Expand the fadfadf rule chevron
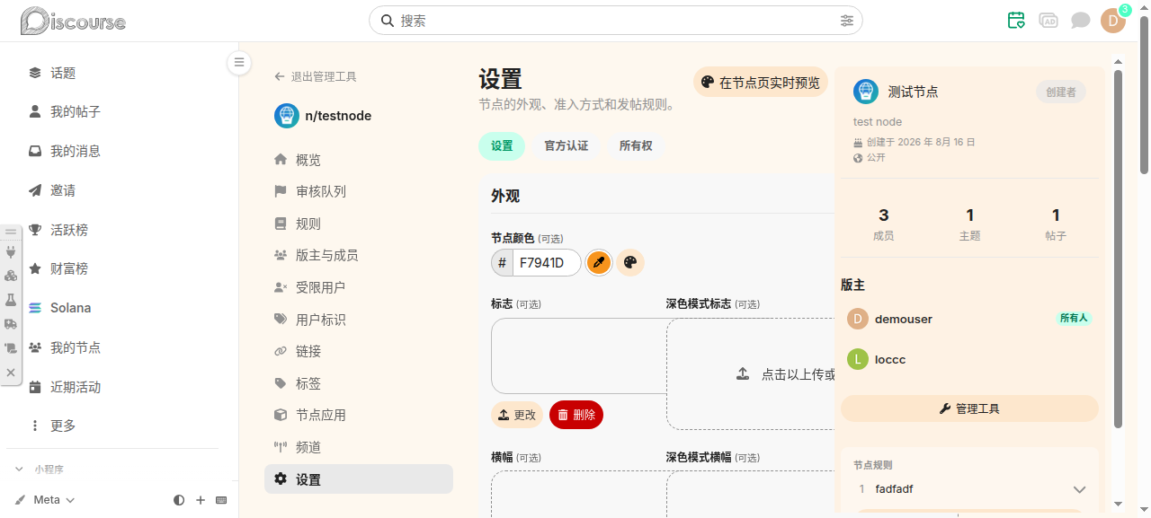The width and height of the screenshot is (1151, 518). (1080, 489)
